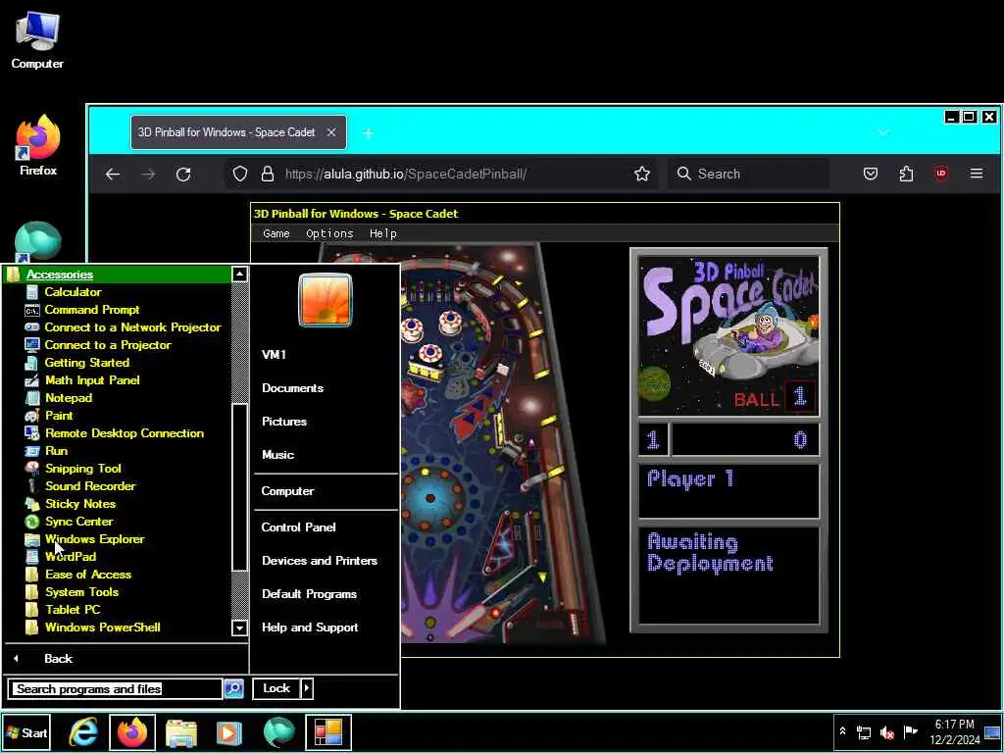Open a new Firefox tab
The width and height of the screenshot is (1004, 753).
pos(369,133)
